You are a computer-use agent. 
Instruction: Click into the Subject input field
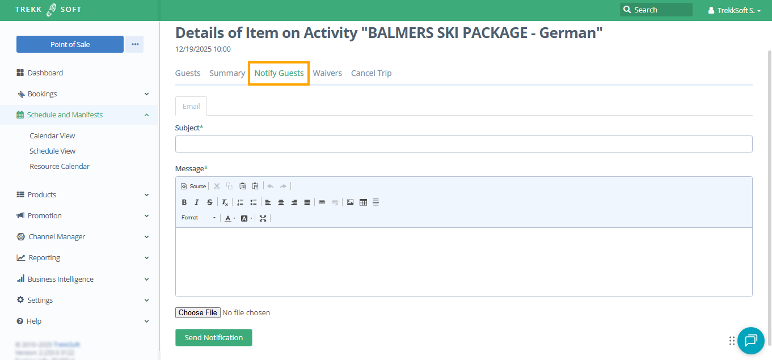point(463,144)
